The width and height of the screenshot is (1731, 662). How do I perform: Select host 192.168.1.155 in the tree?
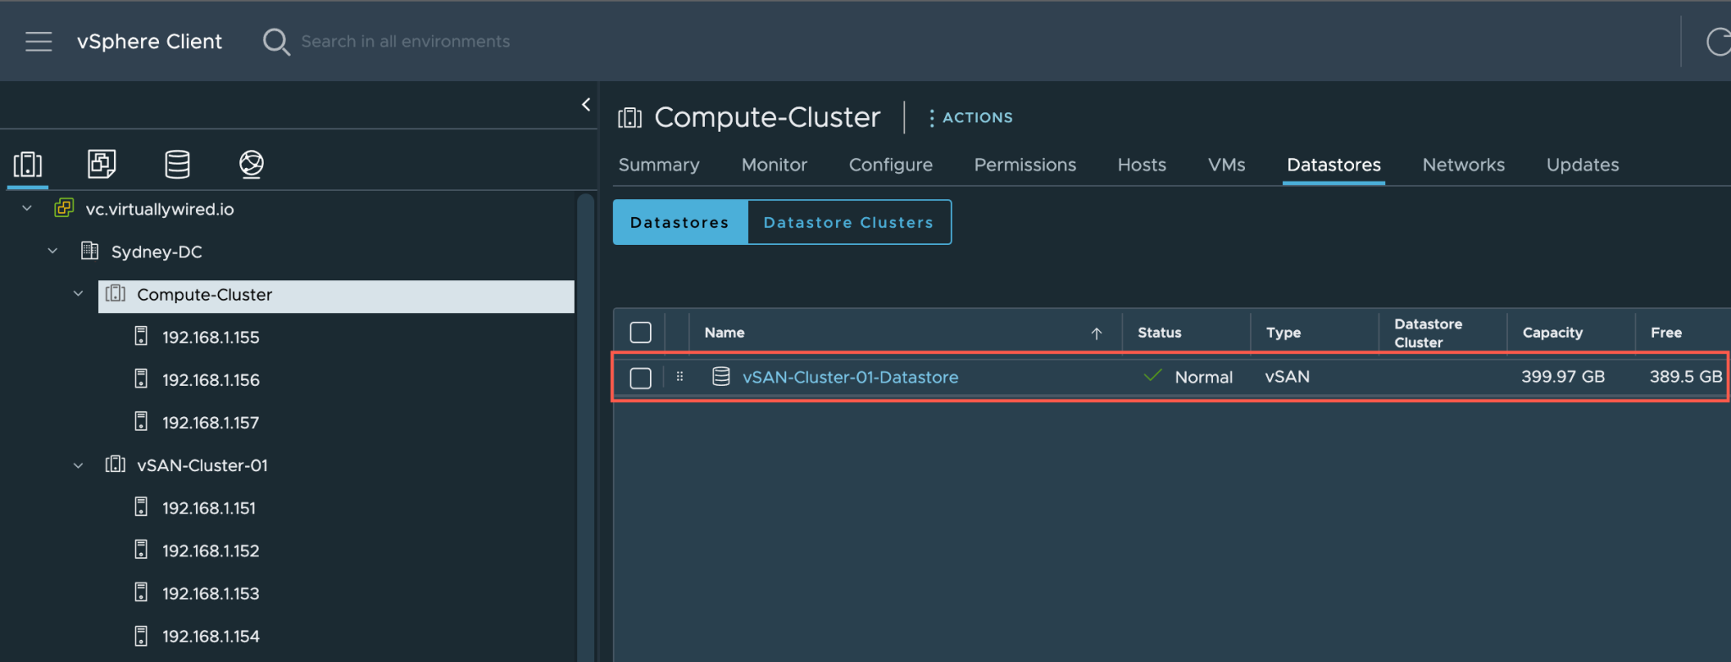[210, 337]
